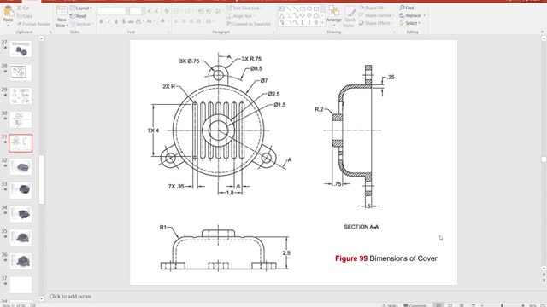
Task: Toggle Strikethrough formatting
Action: tap(131, 21)
